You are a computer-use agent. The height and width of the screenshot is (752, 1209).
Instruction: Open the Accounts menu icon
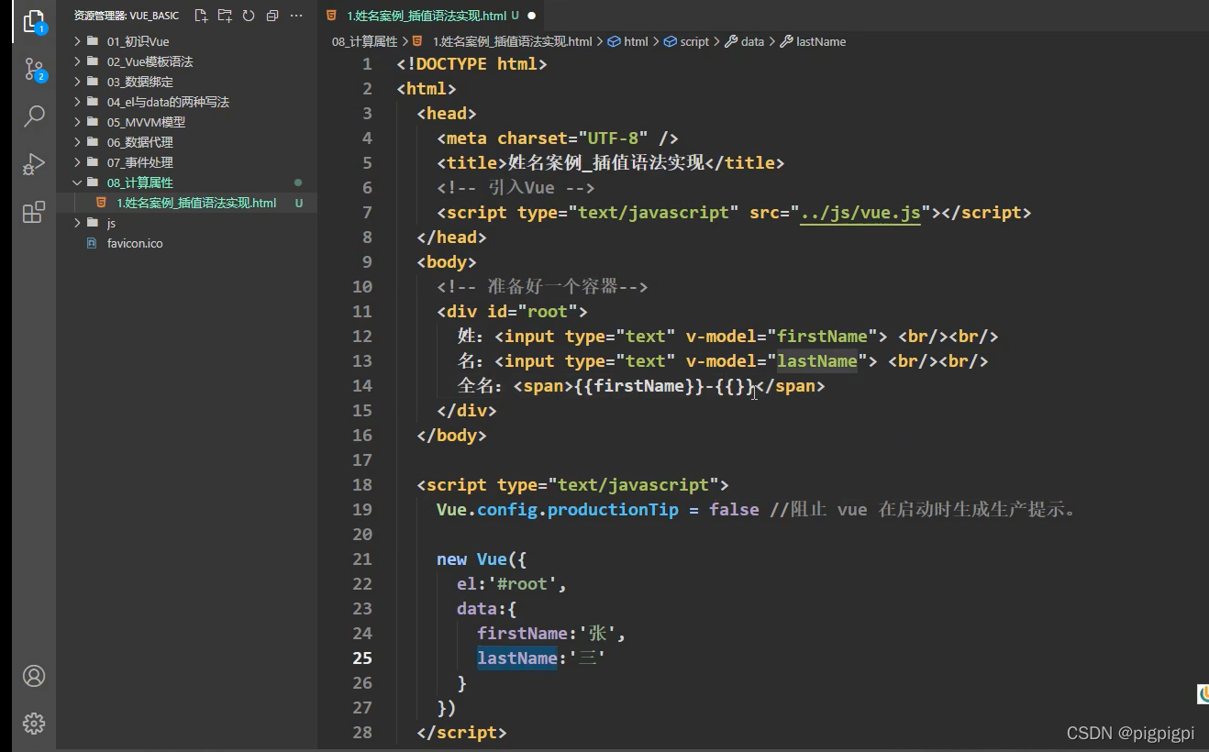click(34, 676)
